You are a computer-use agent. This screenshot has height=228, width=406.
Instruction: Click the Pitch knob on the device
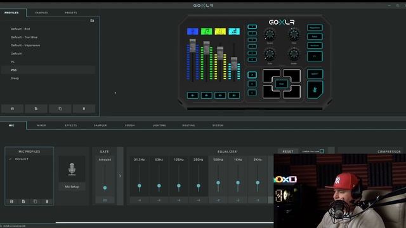pos(294,34)
